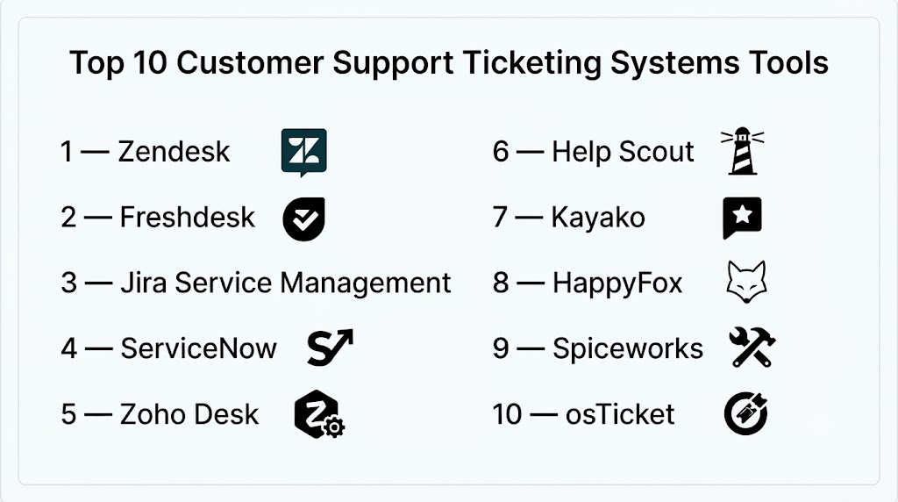Viewport: 898px width, 502px height.
Task: Click the "1 — Zendesk" list entry
Action: point(145,152)
